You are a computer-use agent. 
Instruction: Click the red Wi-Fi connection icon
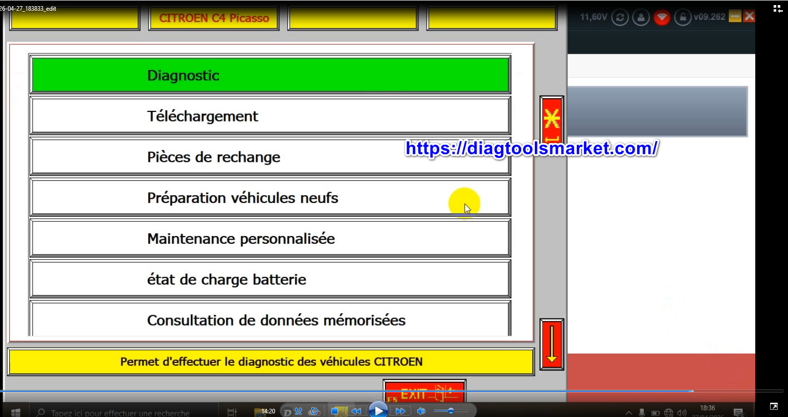pyautogui.click(x=662, y=17)
